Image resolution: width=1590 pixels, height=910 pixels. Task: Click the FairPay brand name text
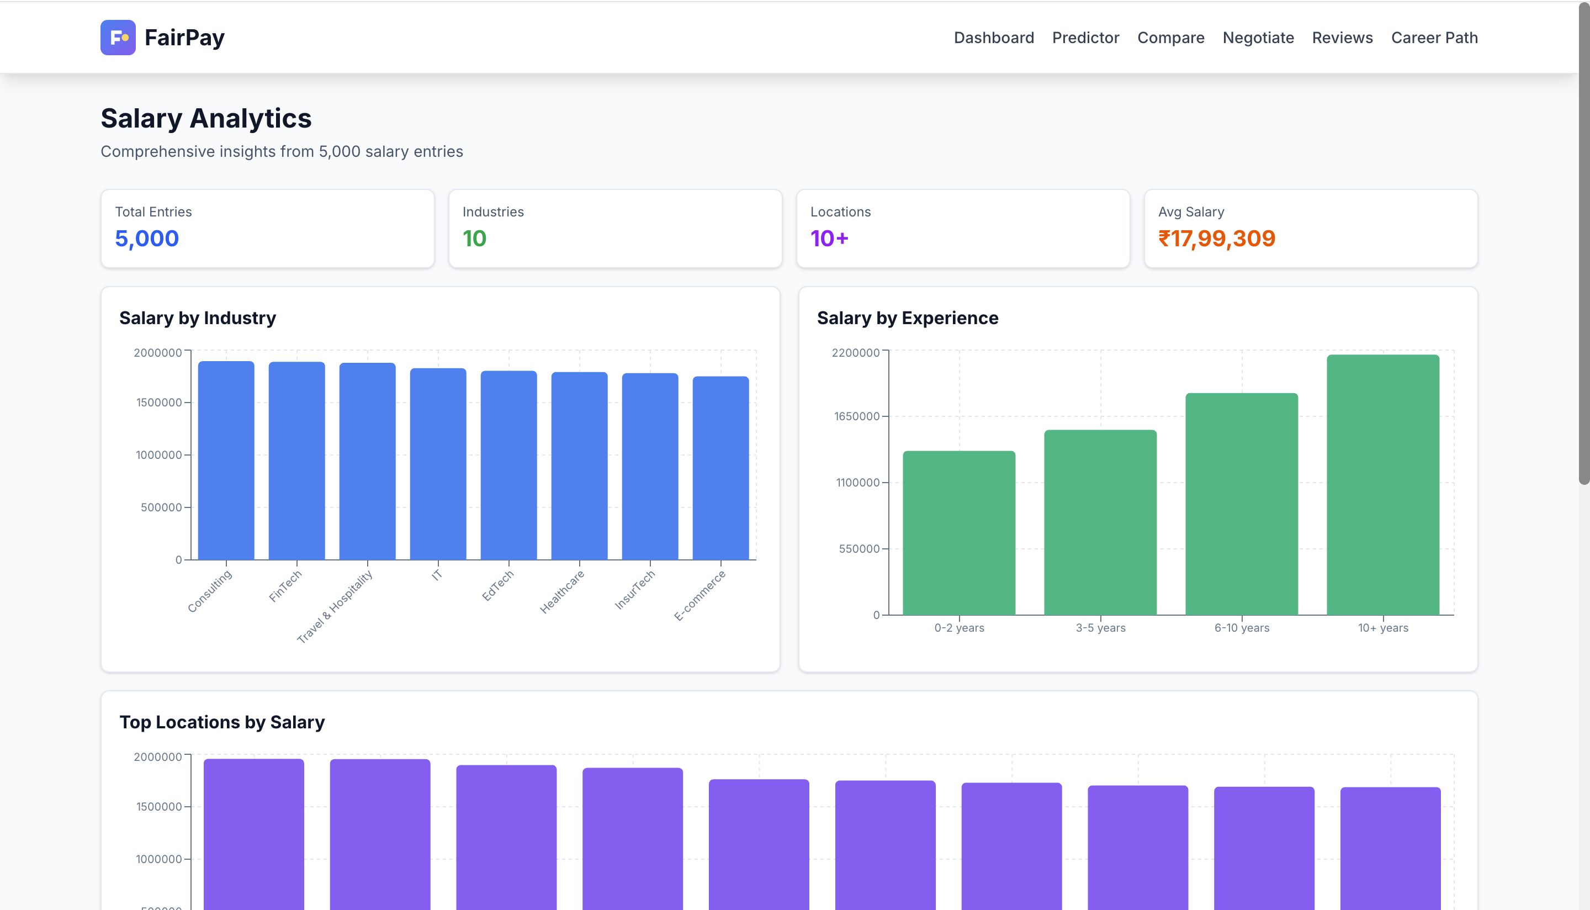click(x=184, y=38)
